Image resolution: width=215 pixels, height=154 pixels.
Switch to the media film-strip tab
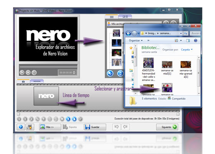[112, 17]
